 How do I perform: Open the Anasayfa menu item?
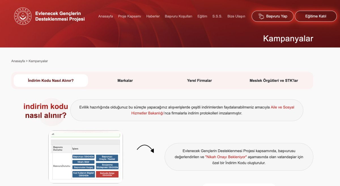105,16
